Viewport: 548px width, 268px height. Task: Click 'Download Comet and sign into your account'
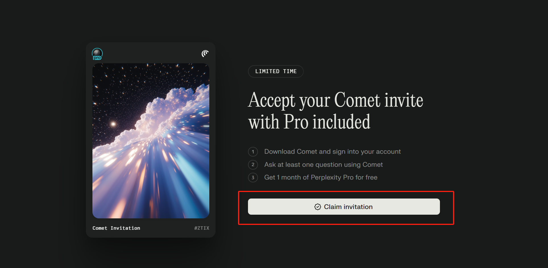(x=332, y=152)
